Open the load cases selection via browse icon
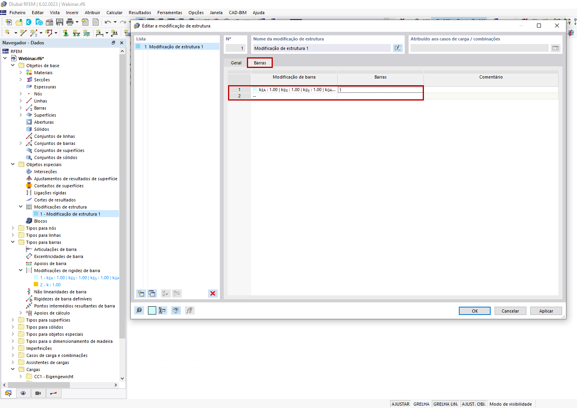The height and width of the screenshot is (408, 577). pyautogui.click(x=555, y=48)
